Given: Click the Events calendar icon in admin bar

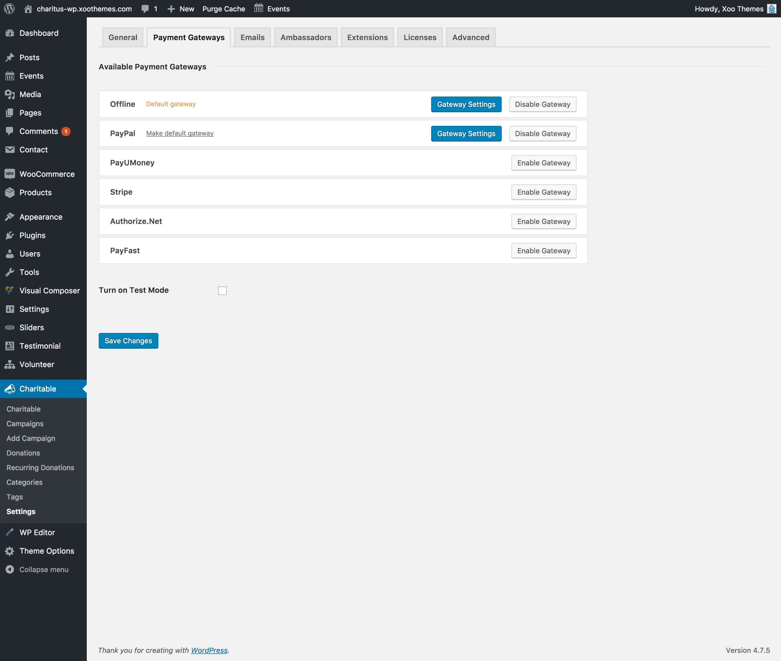Looking at the screenshot, I should tap(259, 8).
